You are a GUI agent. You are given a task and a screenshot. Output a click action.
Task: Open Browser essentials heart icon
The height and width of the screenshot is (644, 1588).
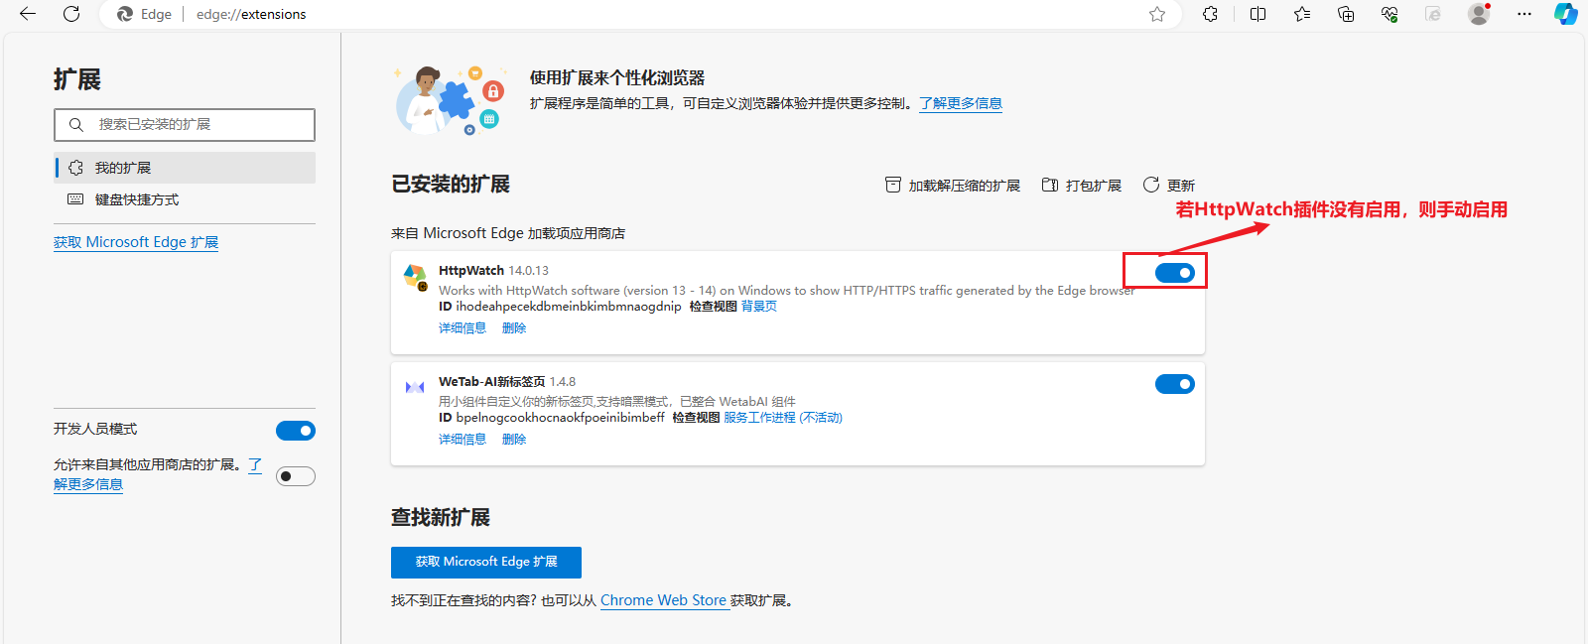[1389, 14]
